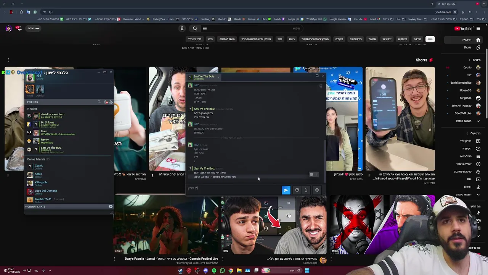Collapse the Online Friends group header

38,159
